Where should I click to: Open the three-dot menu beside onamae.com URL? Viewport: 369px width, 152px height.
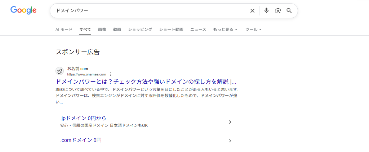coord(111,74)
